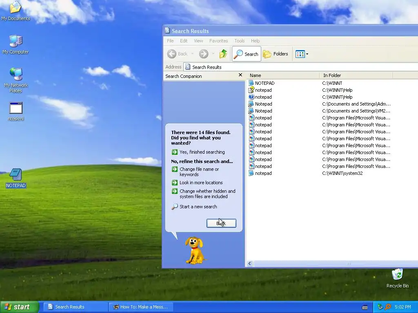Select NOTEPAD in C:\WINNT
The height and width of the screenshot is (313, 418).
[262, 83]
